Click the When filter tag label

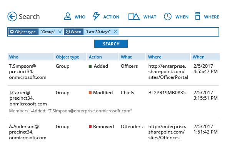point(76,32)
